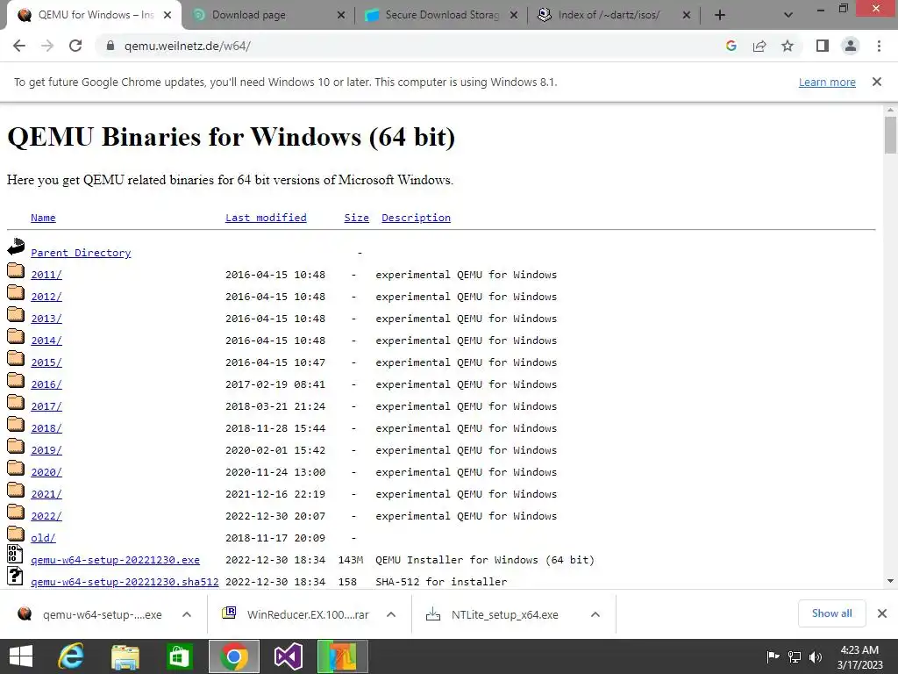Screen dimensions: 898x674
Task: Download qemu-w64-setup-20221230.exe link
Action: [x=115, y=560]
